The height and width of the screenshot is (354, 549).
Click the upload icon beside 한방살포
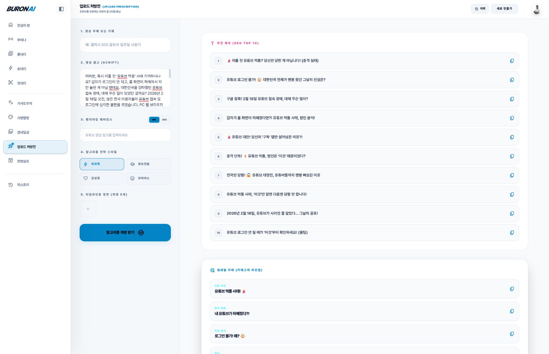pyautogui.click(x=11, y=161)
